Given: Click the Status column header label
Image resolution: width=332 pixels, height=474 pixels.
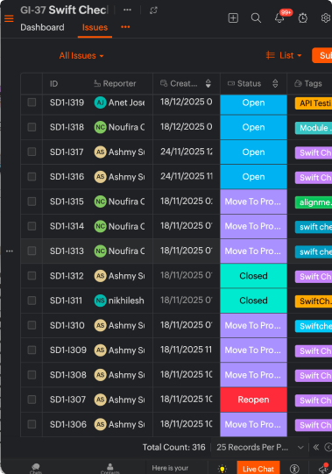Looking at the screenshot, I should coord(249,83).
